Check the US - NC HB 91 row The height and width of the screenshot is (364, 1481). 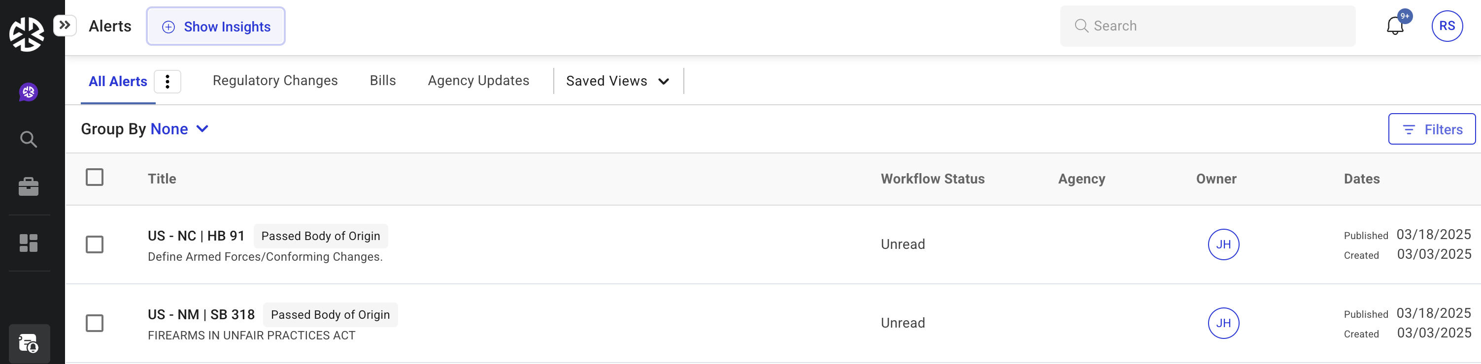94,244
